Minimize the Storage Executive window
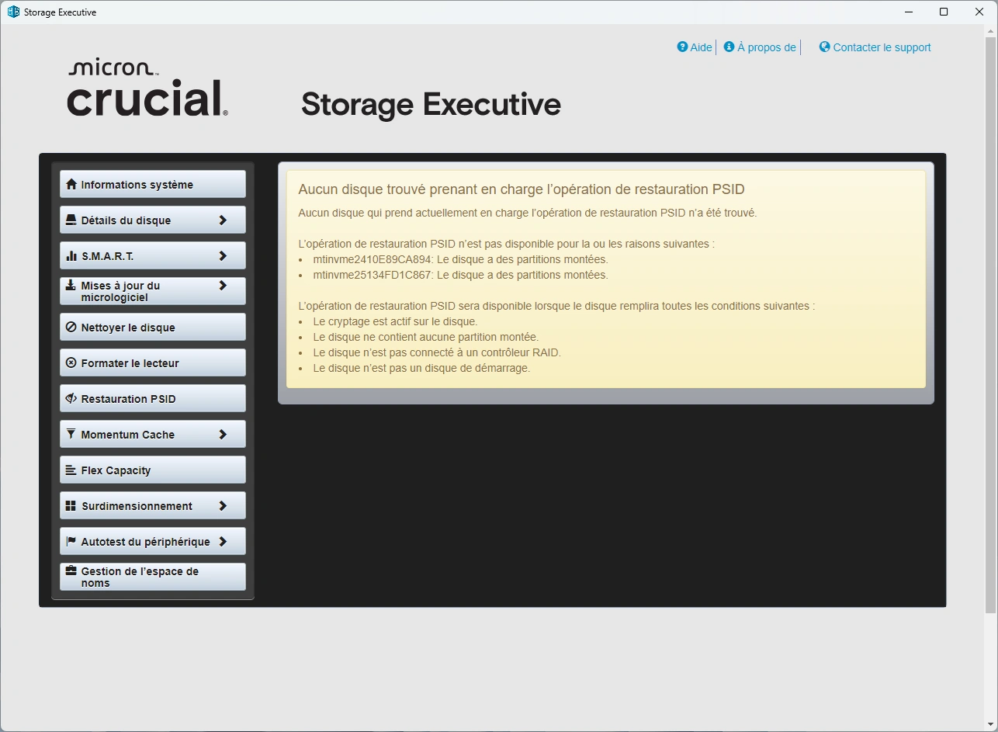 [909, 12]
